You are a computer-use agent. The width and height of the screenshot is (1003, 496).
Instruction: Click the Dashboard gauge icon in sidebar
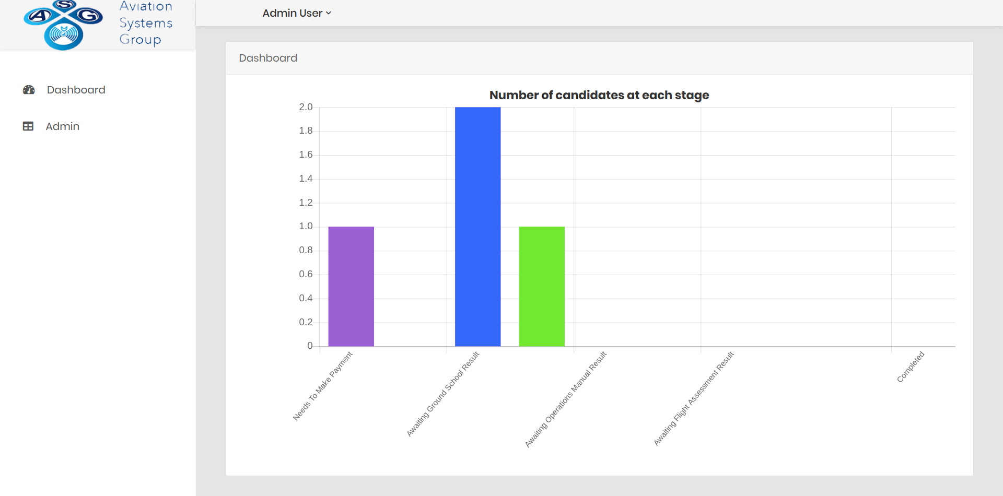[29, 90]
